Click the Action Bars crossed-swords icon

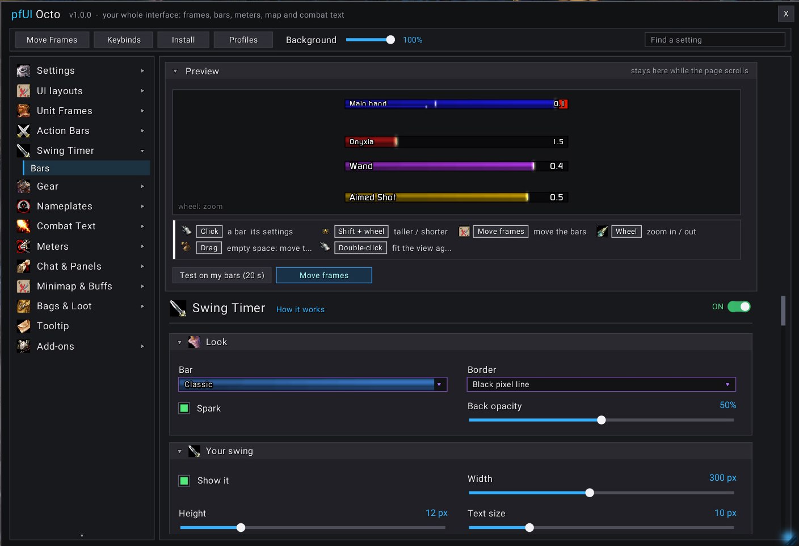[23, 131]
